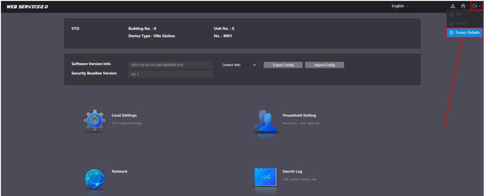The width and height of the screenshot is (484, 196).
Task: Select the text 'Device Type : Villa Station'
Action: pos(152,36)
